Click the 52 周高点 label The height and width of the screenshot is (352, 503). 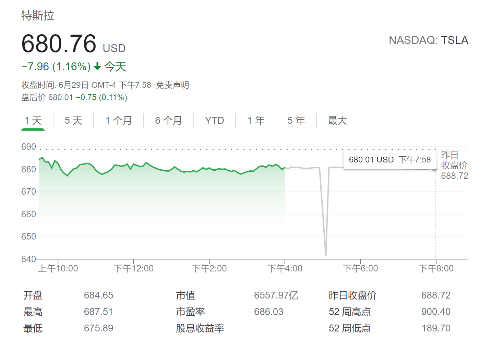(x=350, y=312)
